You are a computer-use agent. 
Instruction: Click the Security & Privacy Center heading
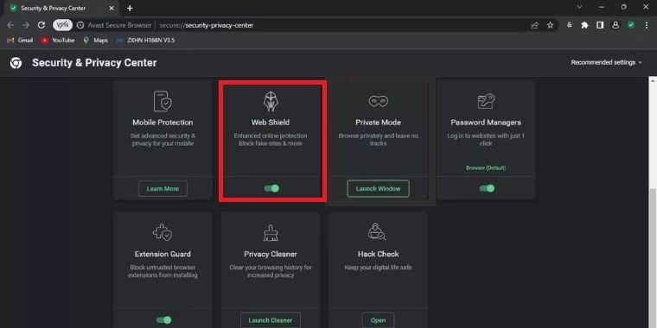tap(94, 63)
